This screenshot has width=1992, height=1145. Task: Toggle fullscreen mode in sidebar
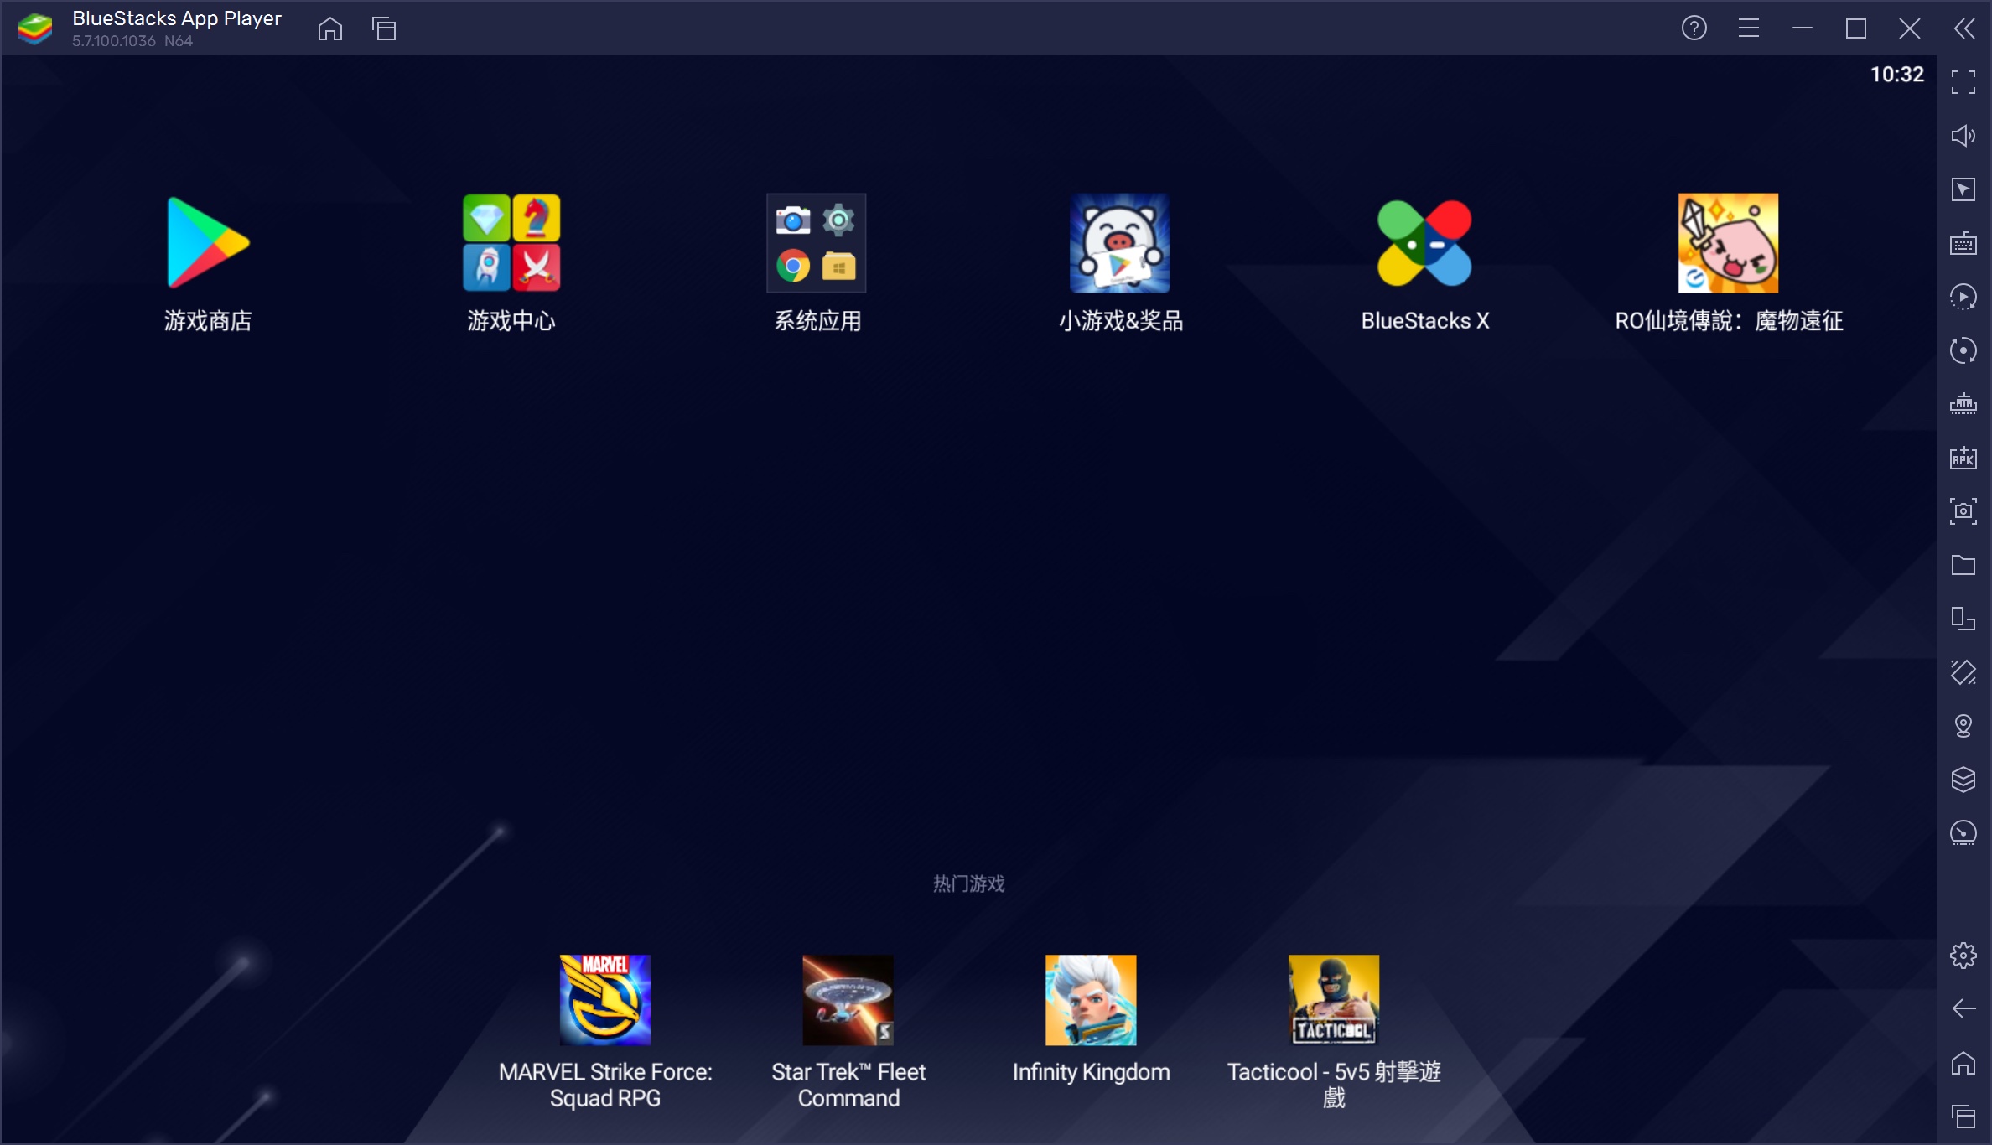click(x=1963, y=82)
